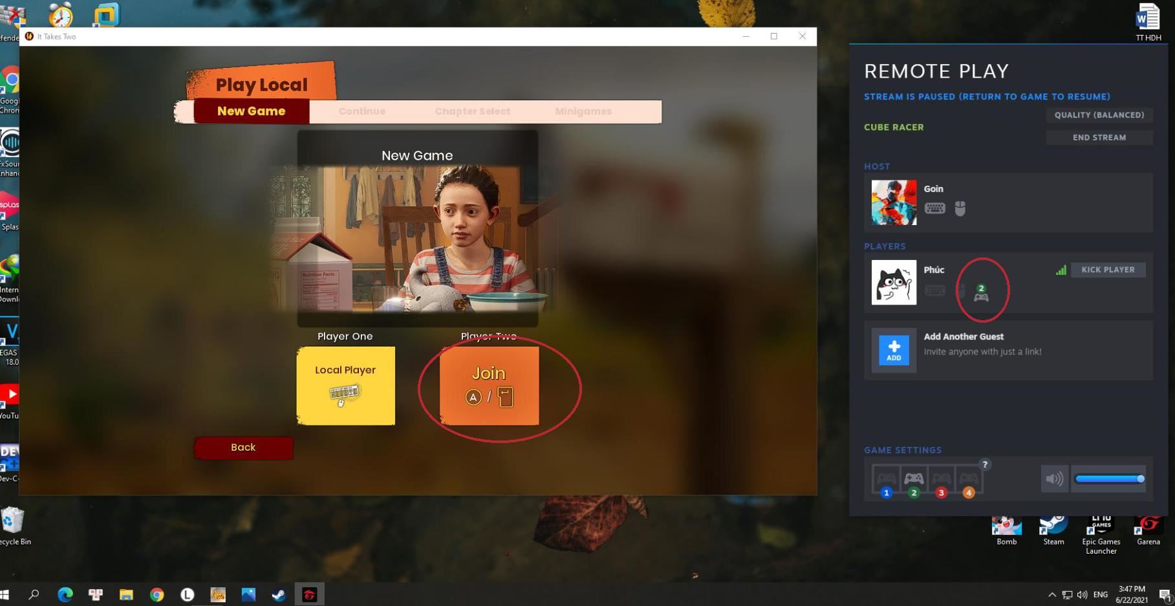Select the Minigames menu entry
Screen dimensions: 1175x606
[x=583, y=111]
